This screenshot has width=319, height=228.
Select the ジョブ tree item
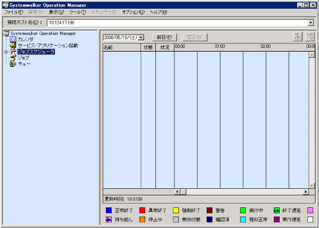(23, 58)
